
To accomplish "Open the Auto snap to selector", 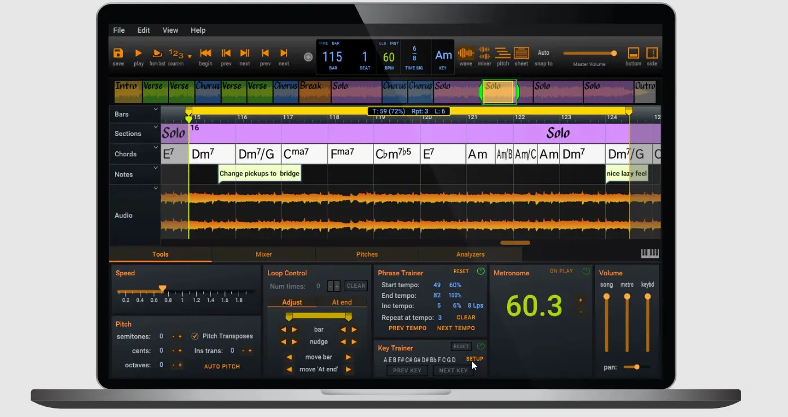I will pos(543,52).
